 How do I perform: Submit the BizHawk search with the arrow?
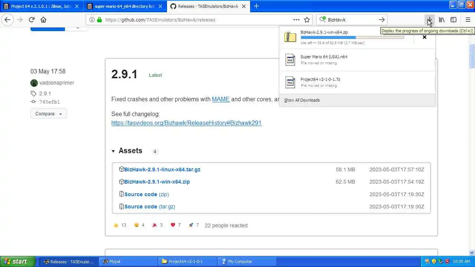381,20
